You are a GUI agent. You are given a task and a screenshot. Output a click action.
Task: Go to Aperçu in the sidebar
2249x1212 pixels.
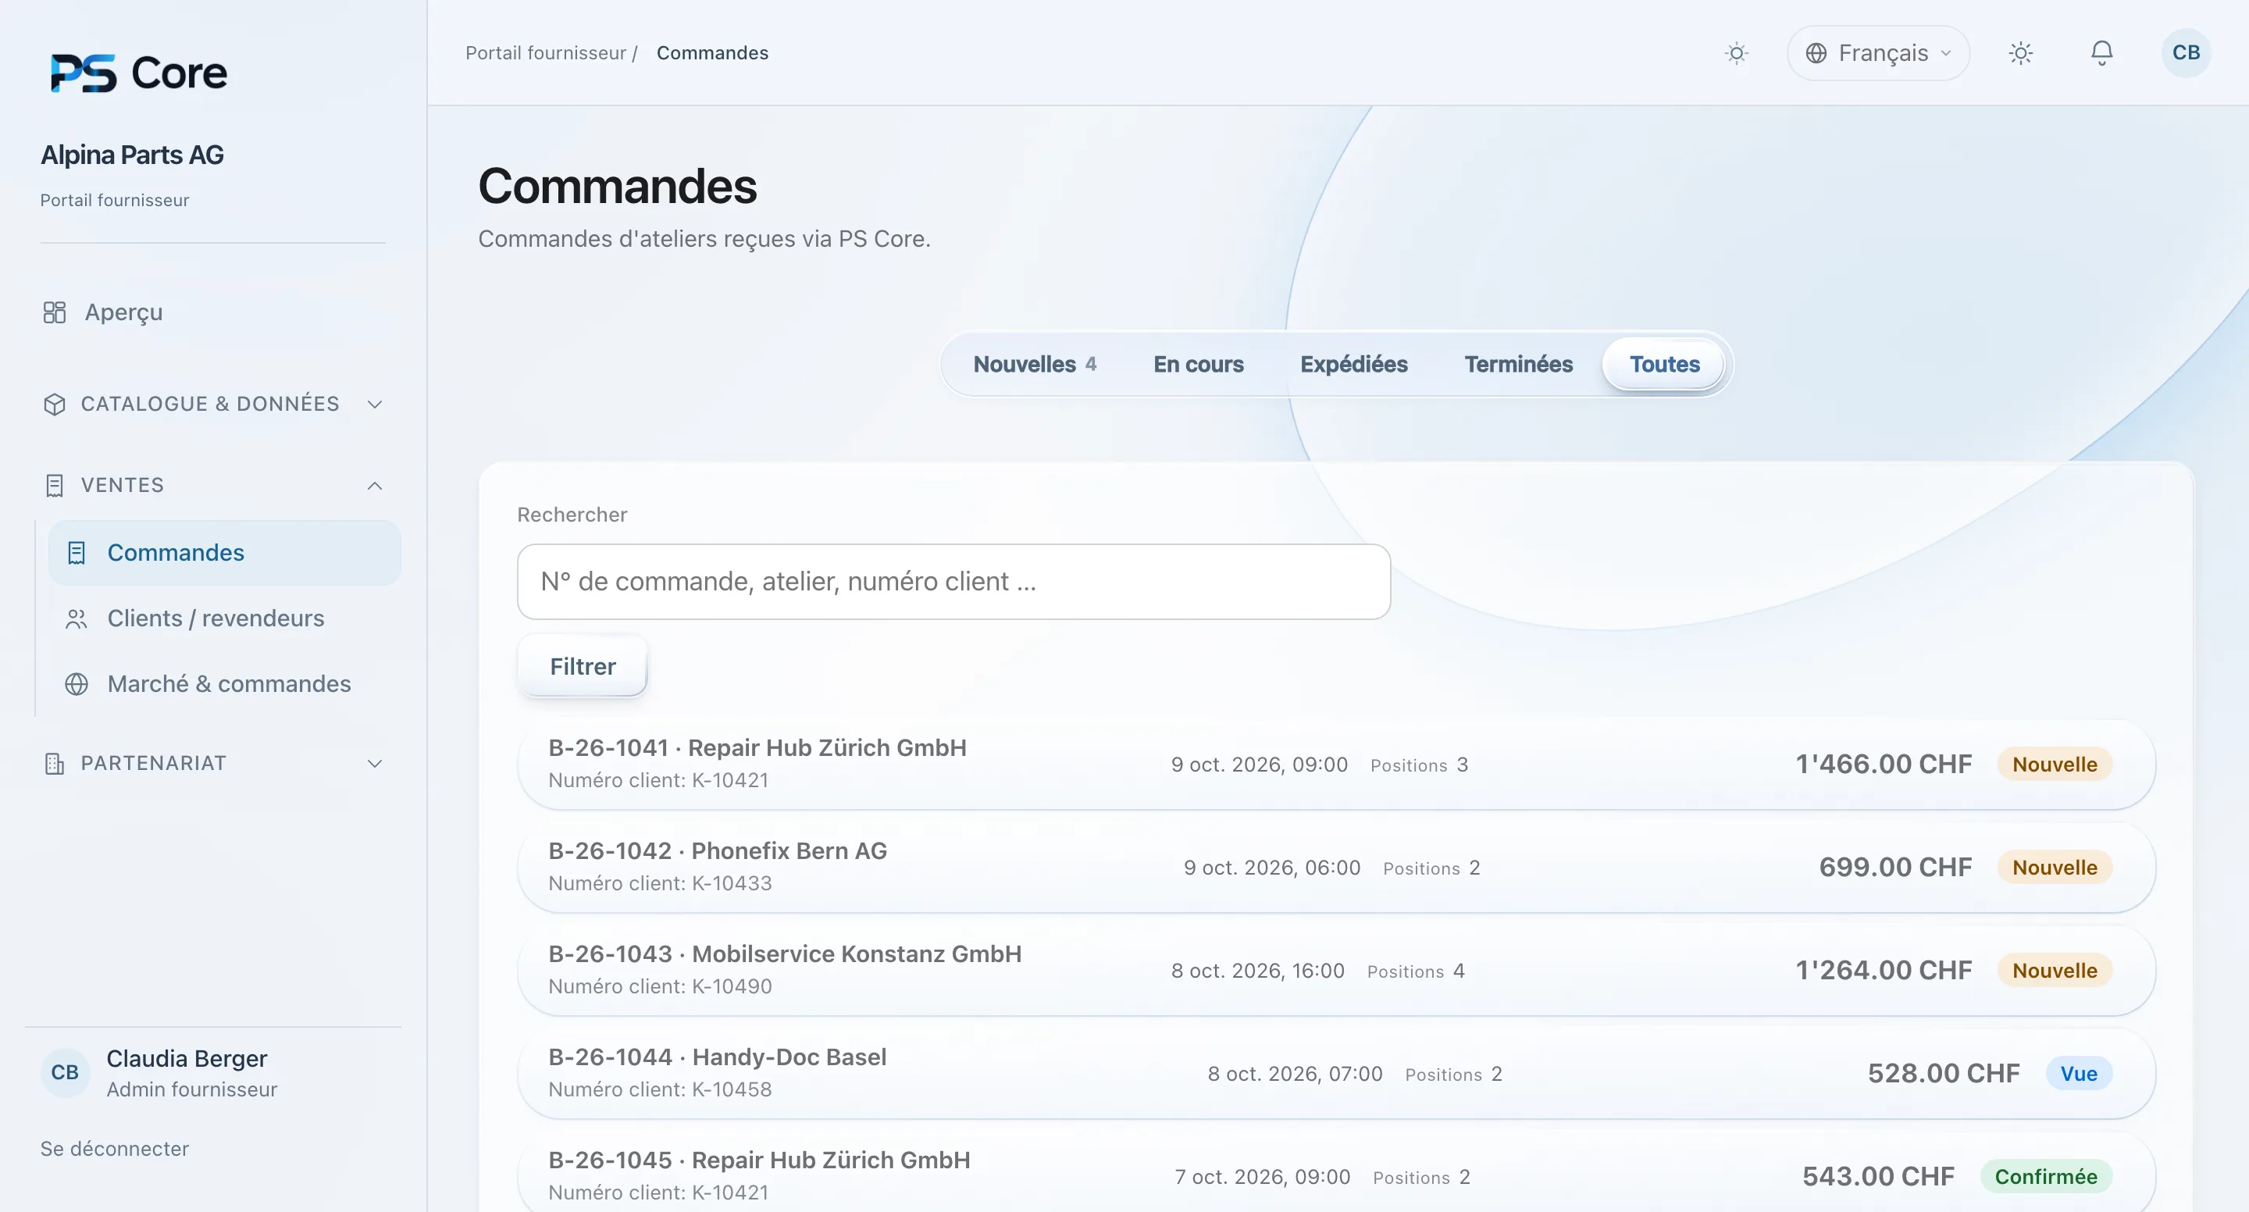coord(213,312)
